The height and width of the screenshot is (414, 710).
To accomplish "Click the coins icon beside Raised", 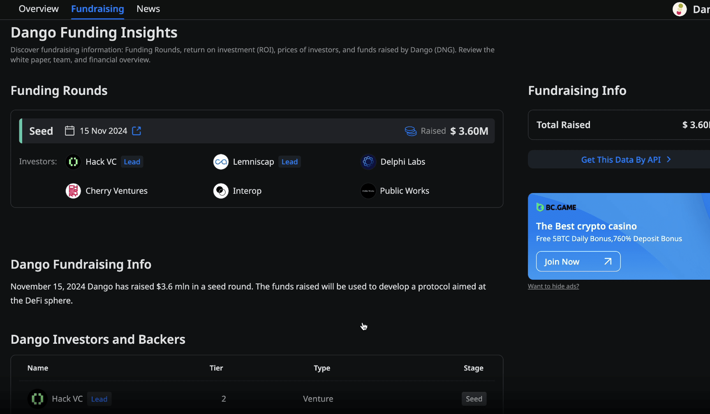I will 411,131.
